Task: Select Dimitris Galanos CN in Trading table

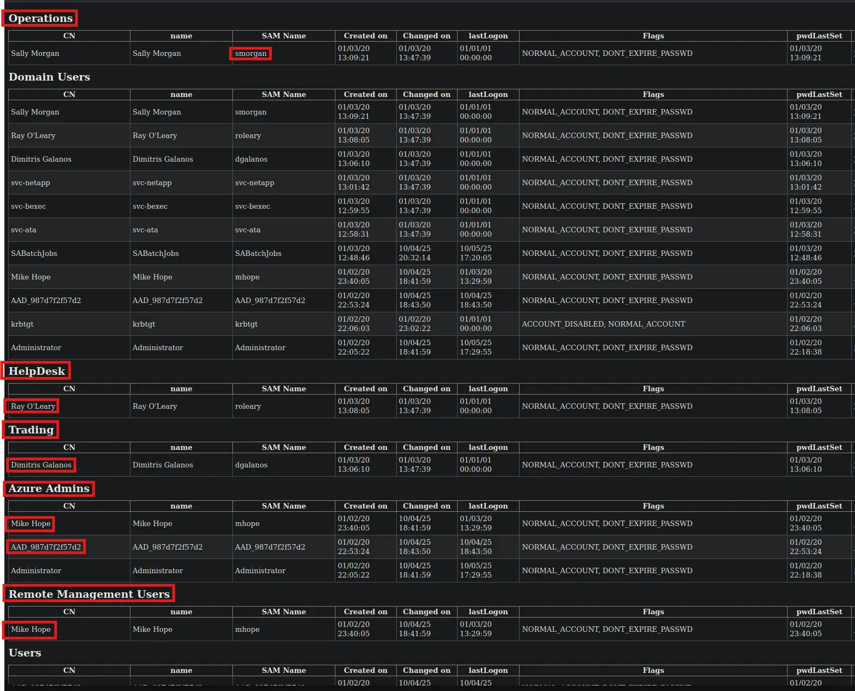Action: 41,465
